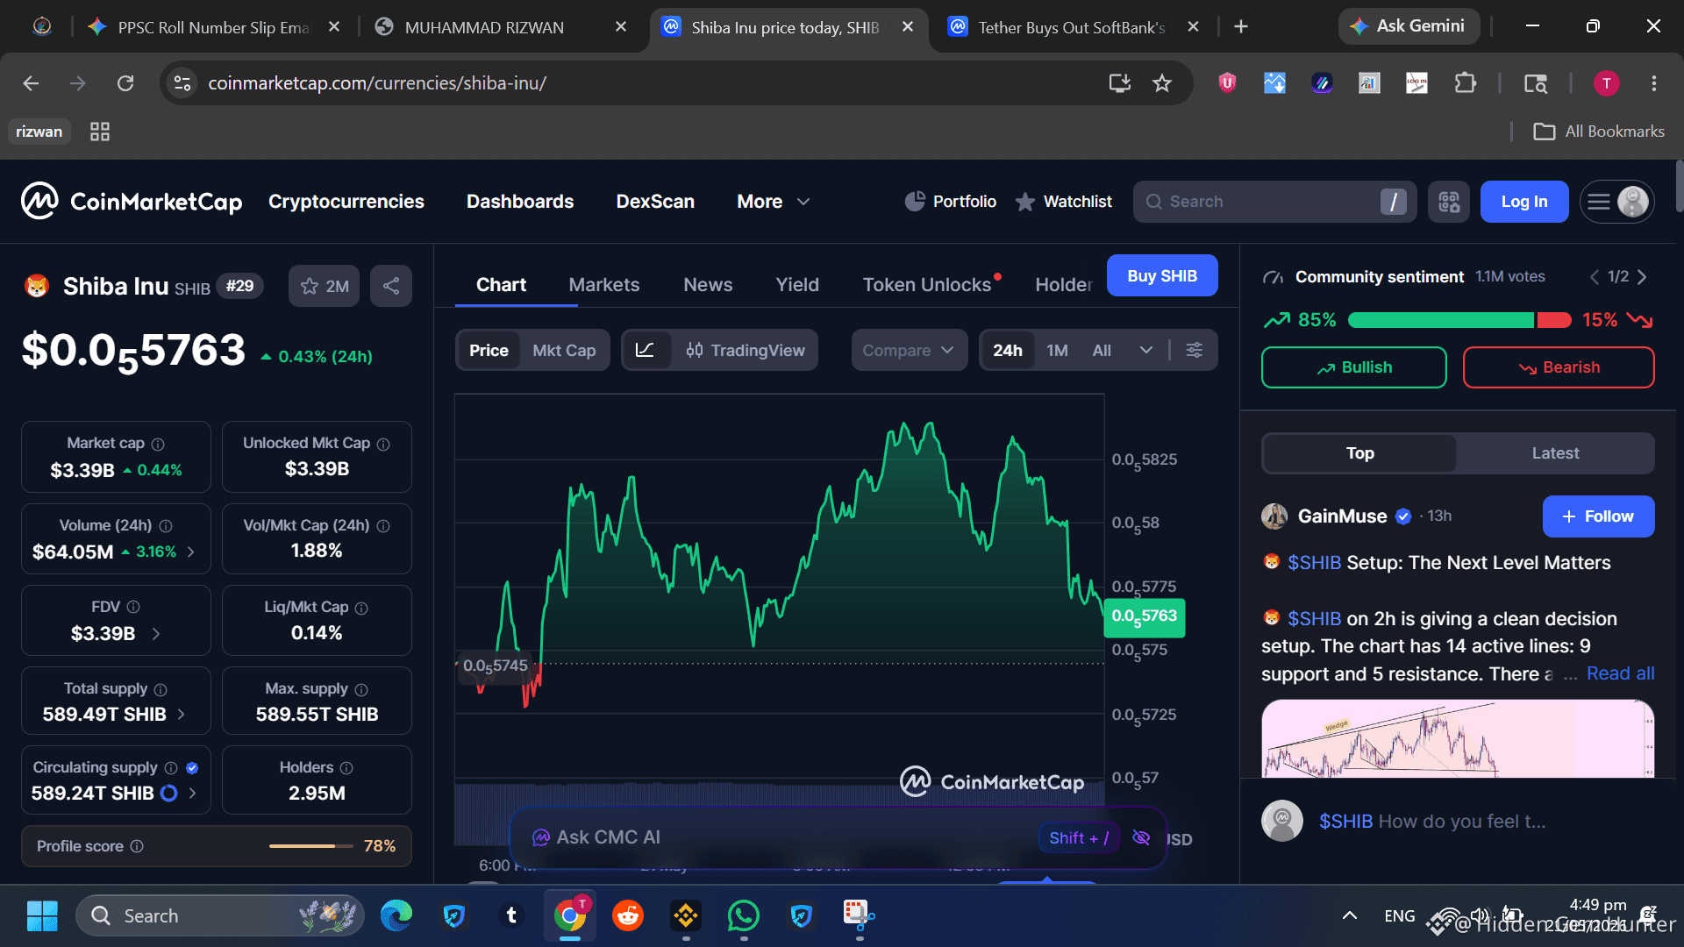Open chart settings sliders icon
Viewport: 1684px width, 947px height.
[1195, 350]
